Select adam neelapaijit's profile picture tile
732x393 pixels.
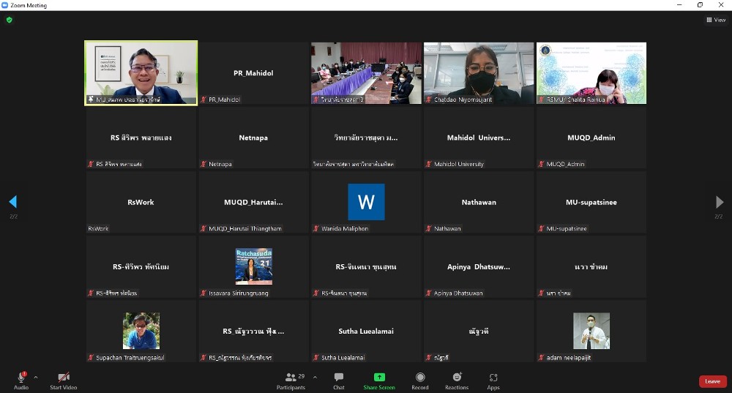(591, 331)
